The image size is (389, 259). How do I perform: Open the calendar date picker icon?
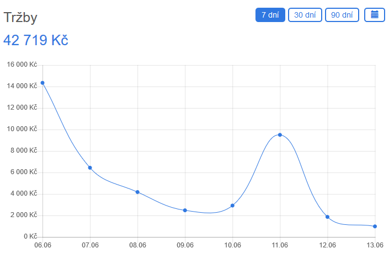375,15
